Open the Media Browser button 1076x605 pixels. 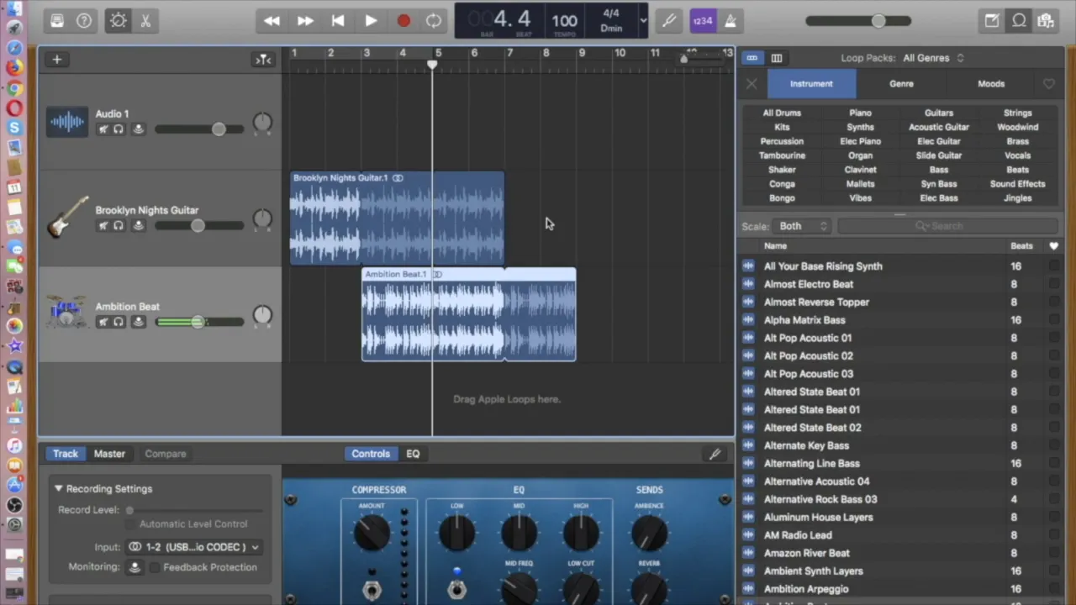pos(1045,21)
